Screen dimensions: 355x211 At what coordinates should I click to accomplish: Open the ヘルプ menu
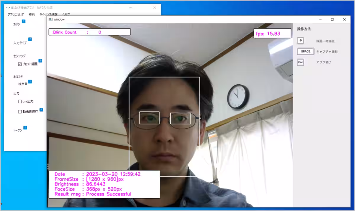coord(66,14)
